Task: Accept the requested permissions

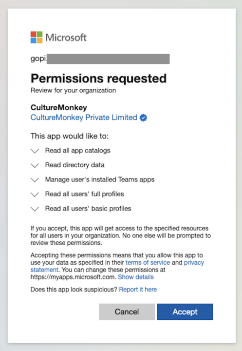Action: pyautogui.click(x=185, y=312)
